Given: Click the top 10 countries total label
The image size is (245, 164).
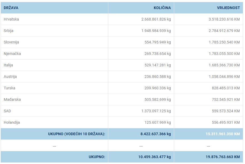Looking at the screenshot, I should tap(76, 134).
